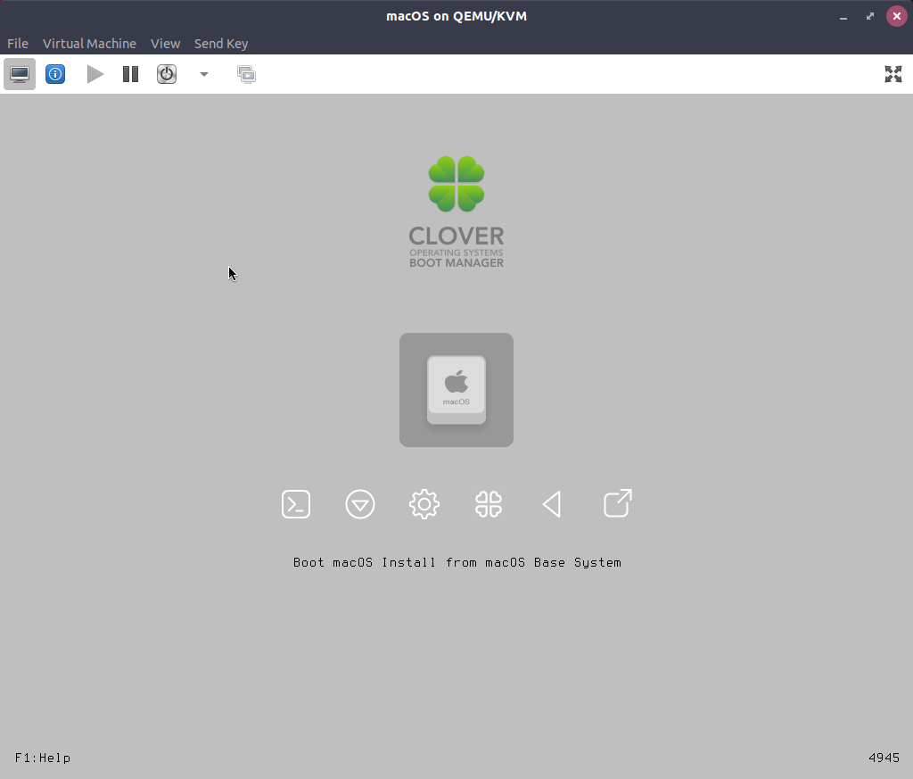Click the left-pointing triangle icon
The image size is (913, 779).
552,504
